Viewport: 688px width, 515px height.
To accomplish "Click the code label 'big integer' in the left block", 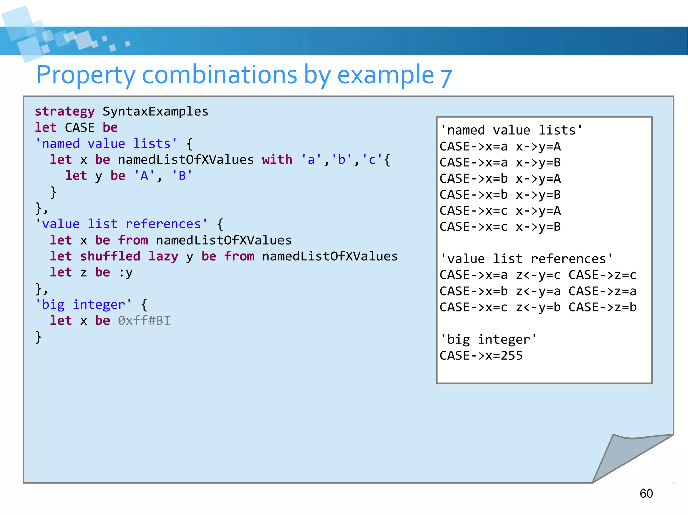I will click(x=83, y=305).
